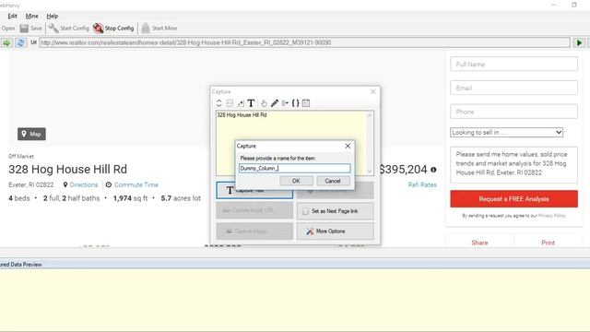Click the Privacy Policy link
This screenshot has width=590, height=332.
[x=552, y=216]
